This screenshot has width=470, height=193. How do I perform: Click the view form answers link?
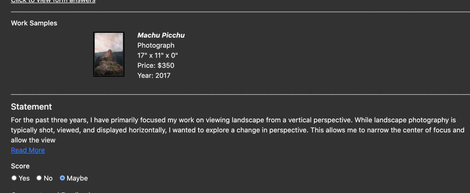point(53,1)
